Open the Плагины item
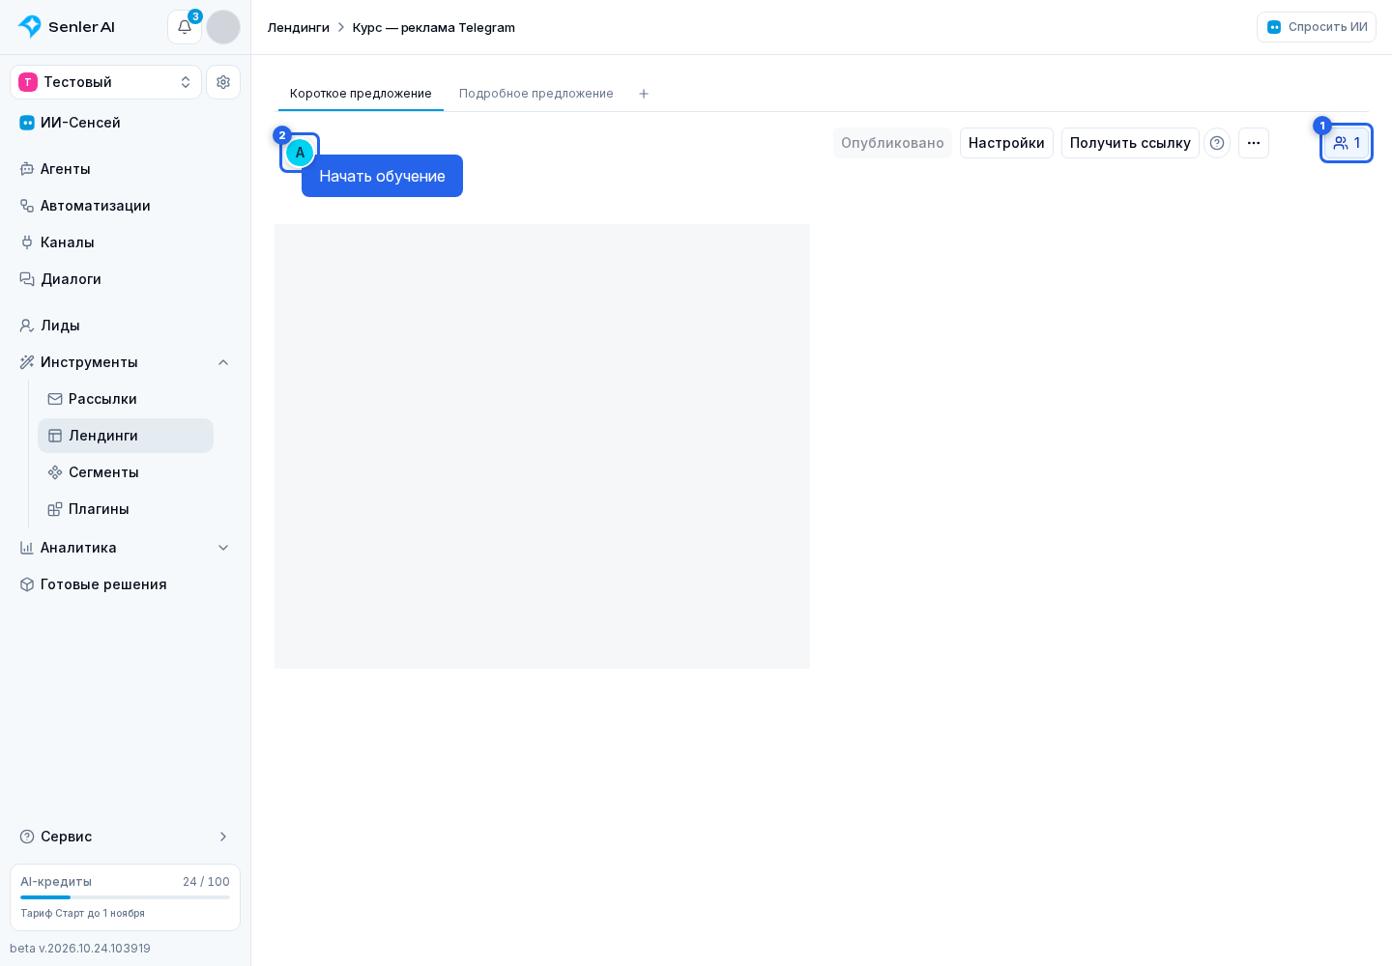 (x=126, y=509)
